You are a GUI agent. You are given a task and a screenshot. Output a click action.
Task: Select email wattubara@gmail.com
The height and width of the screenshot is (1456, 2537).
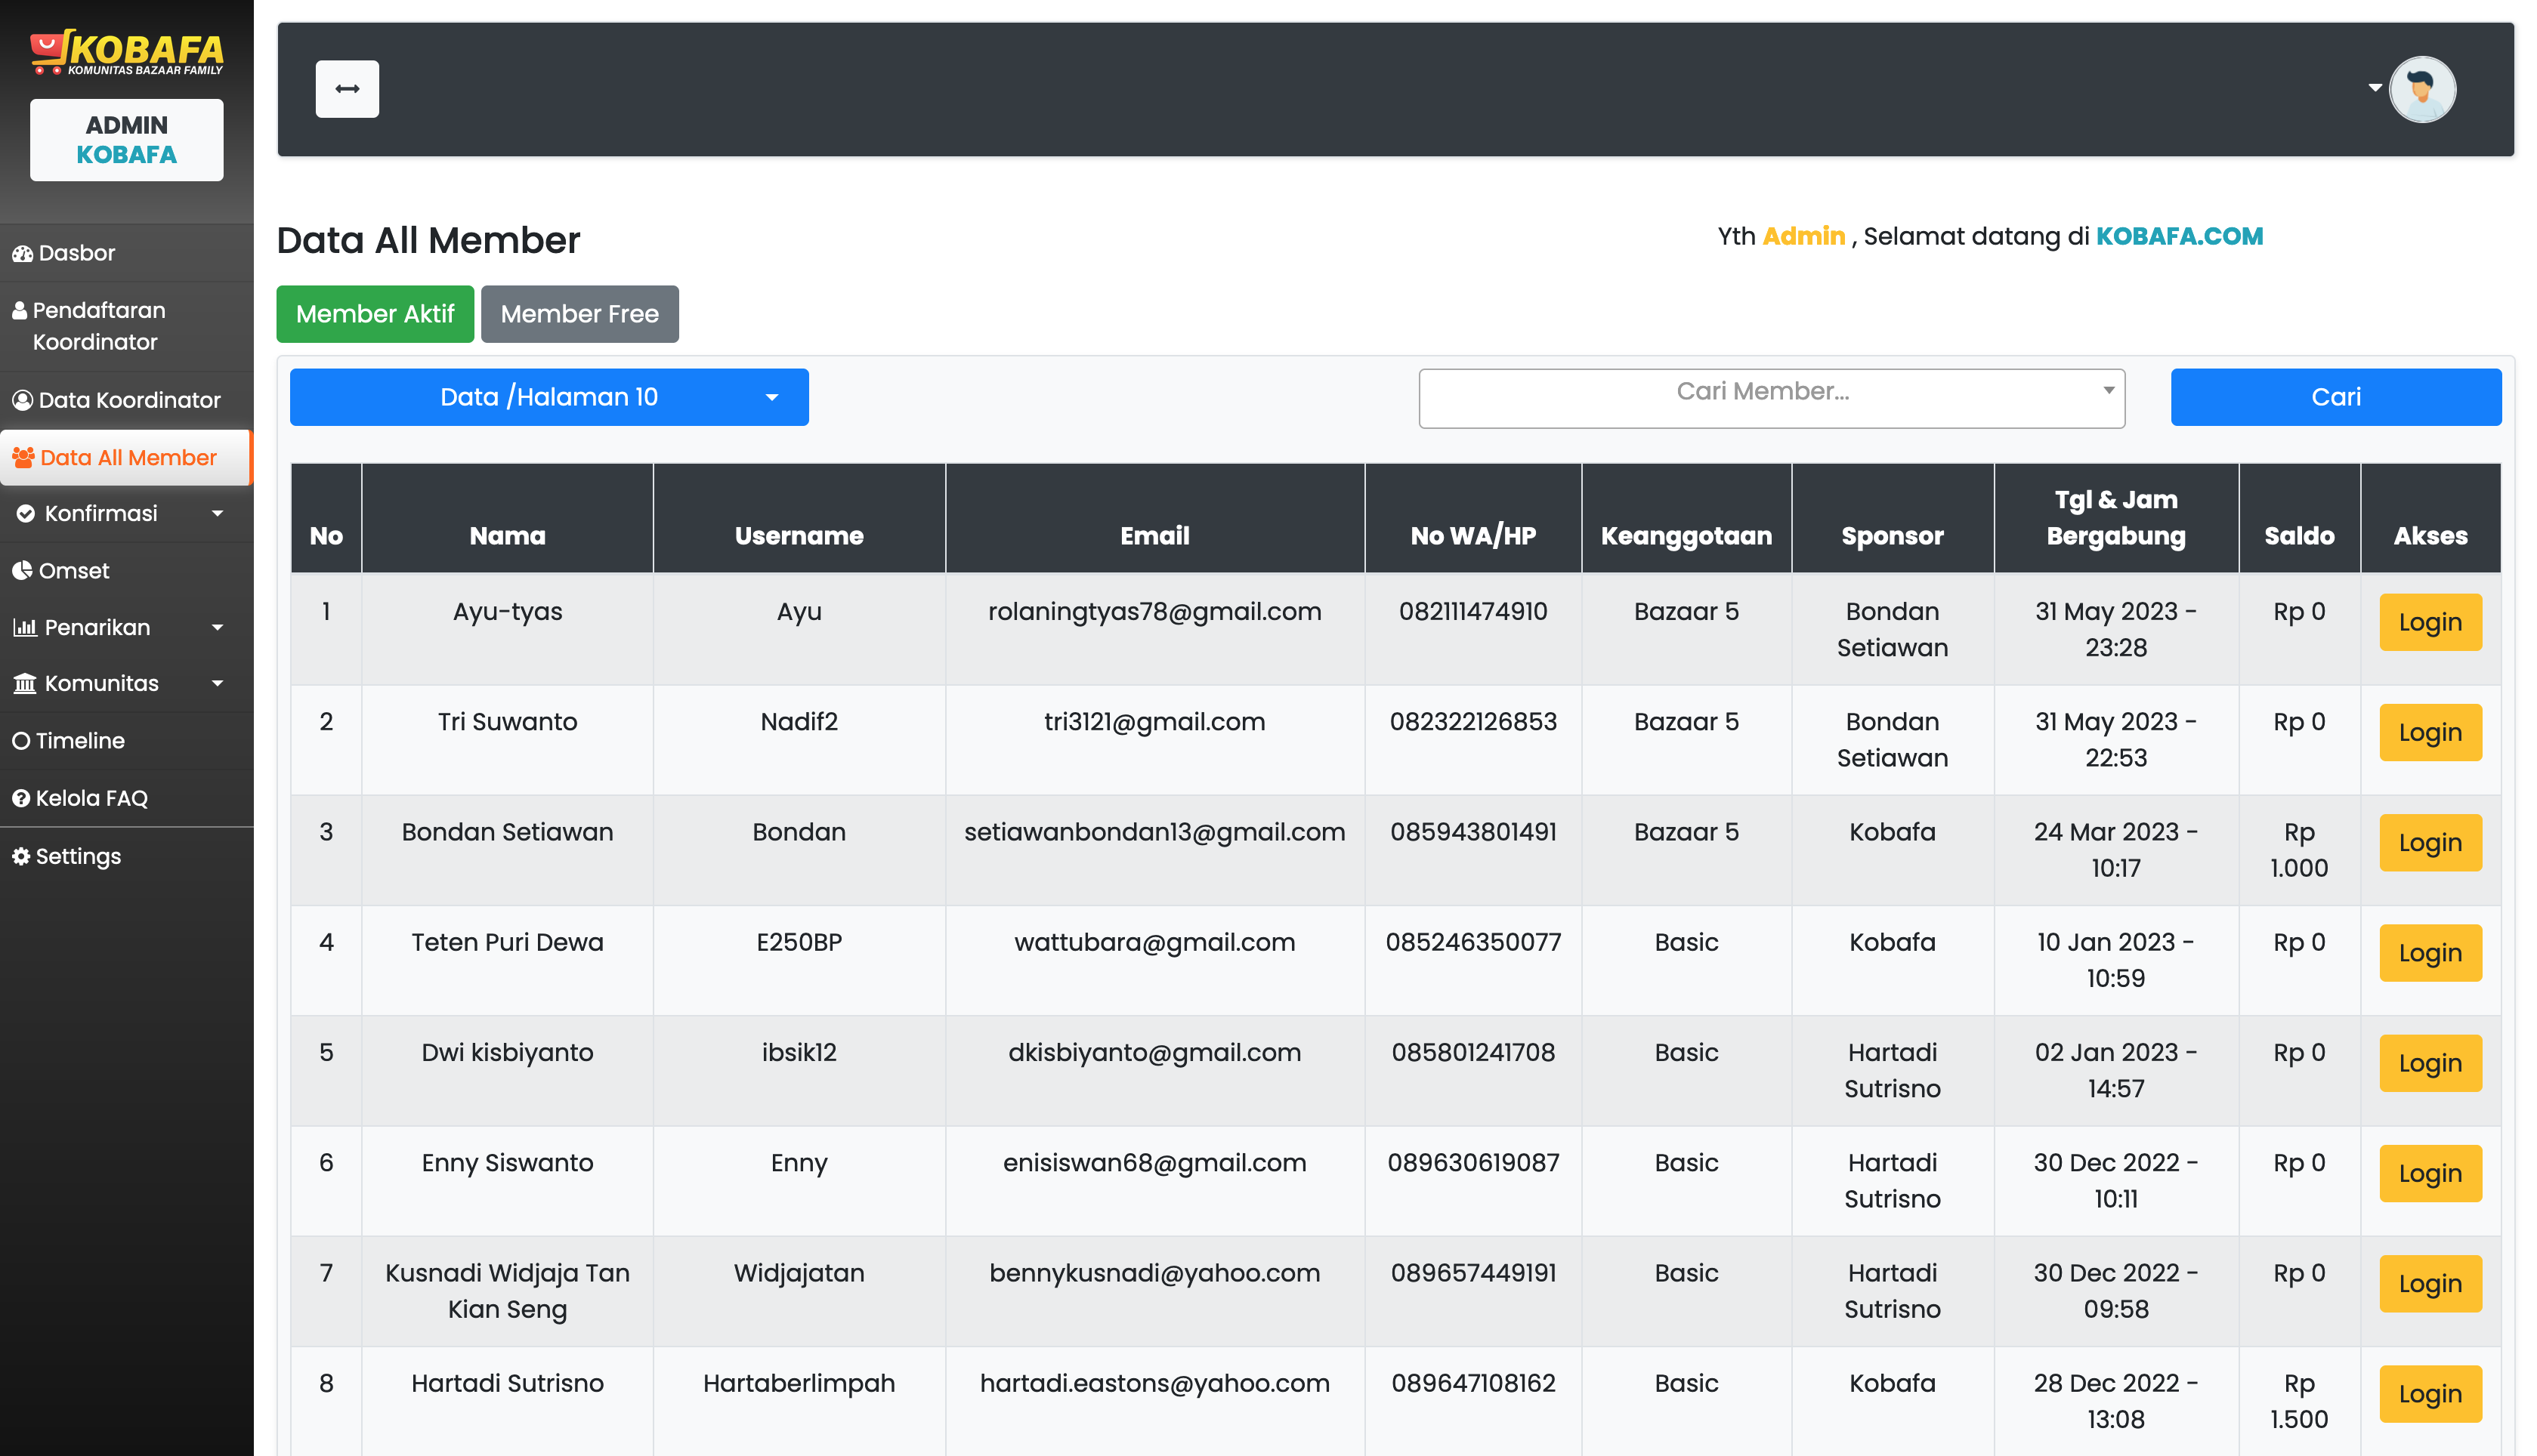[1154, 942]
